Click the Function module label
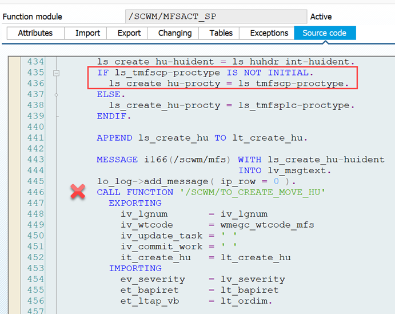395x314 pixels. (32, 17)
